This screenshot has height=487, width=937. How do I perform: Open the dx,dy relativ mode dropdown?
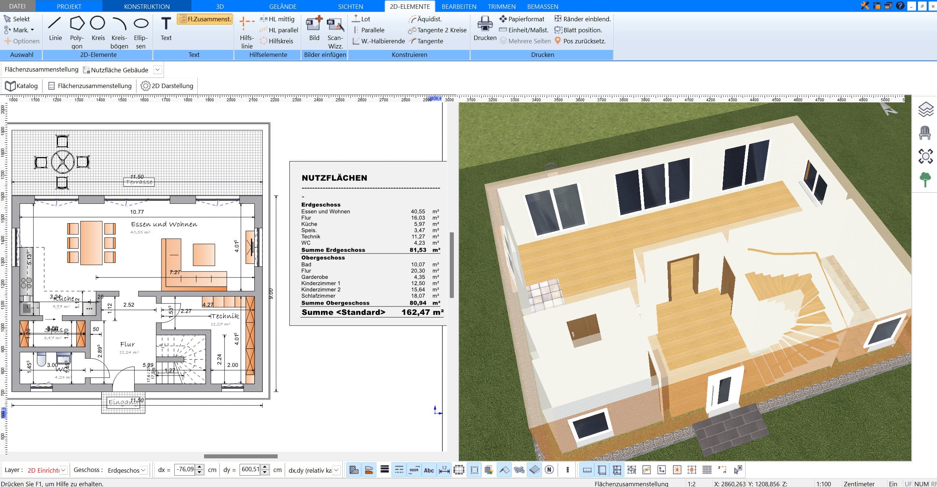pyautogui.click(x=336, y=470)
